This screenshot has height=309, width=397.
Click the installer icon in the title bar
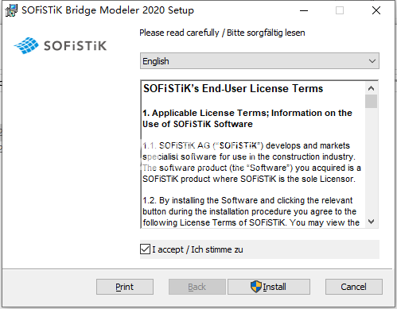pos(11,10)
